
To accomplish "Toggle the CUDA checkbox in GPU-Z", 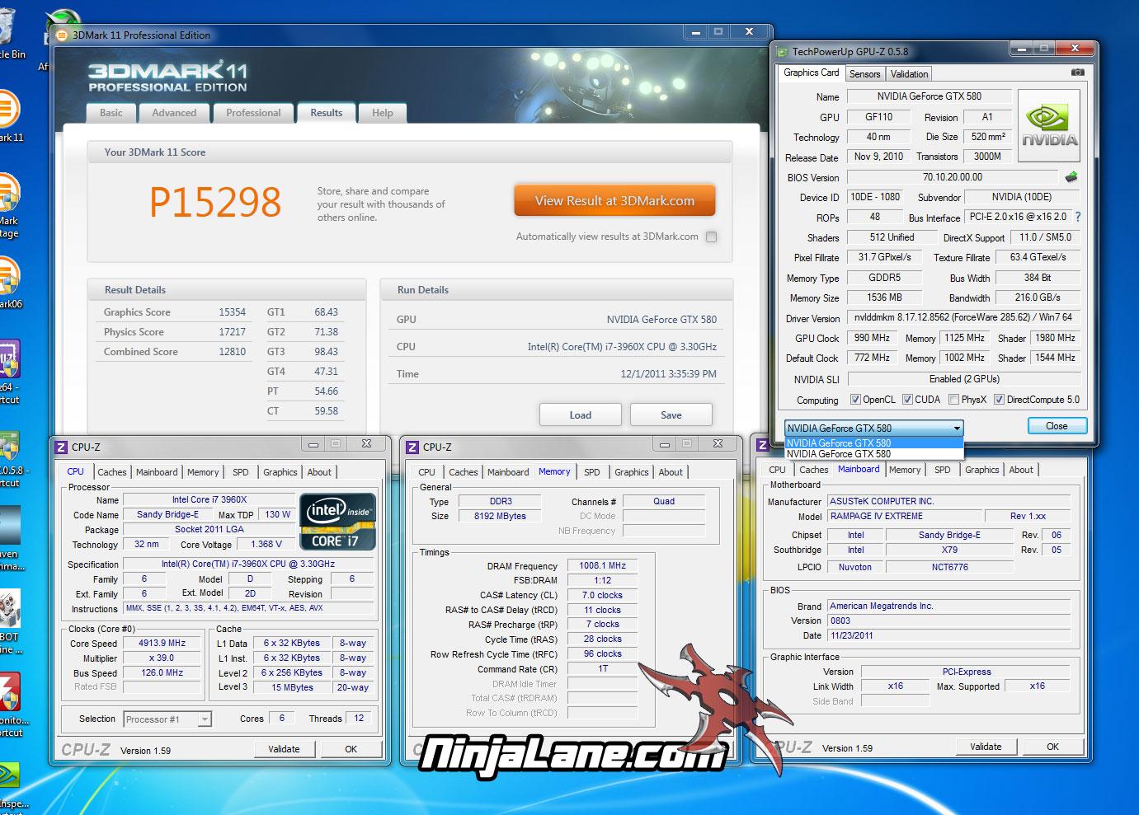I will [907, 400].
